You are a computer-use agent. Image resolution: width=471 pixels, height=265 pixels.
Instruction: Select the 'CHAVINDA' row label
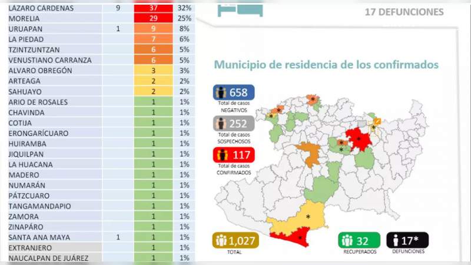coord(26,112)
